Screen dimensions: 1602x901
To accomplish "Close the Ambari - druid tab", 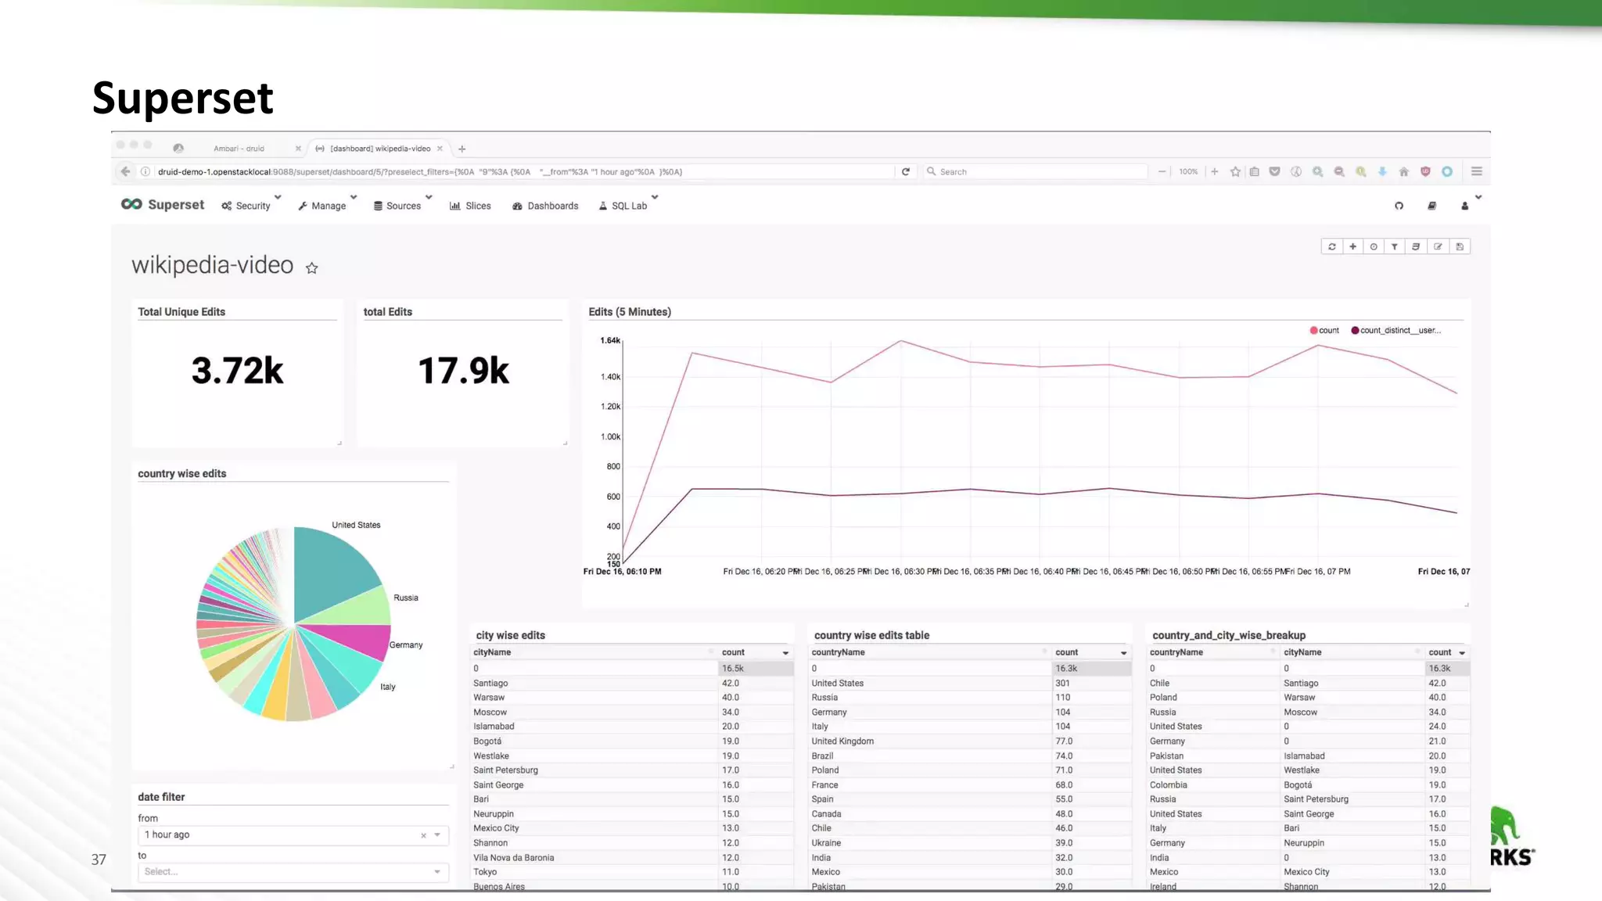I will coord(298,149).
